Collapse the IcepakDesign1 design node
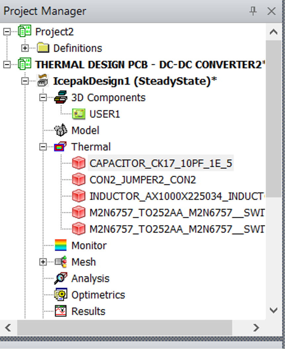285x349 pixels. 25,81
